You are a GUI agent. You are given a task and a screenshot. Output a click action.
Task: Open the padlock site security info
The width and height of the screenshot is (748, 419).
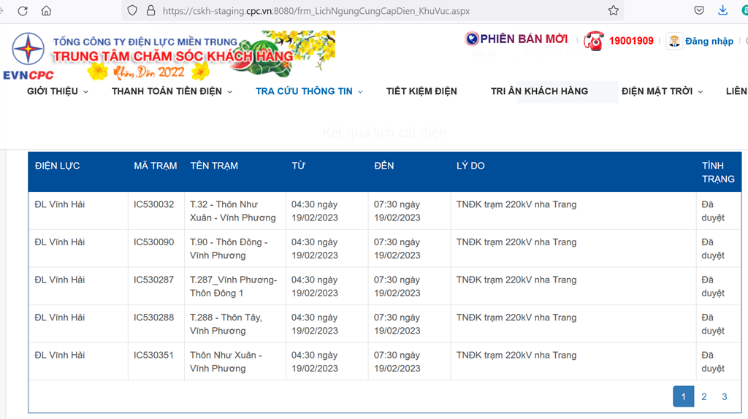pyautogui.click(x=151, y=11)
